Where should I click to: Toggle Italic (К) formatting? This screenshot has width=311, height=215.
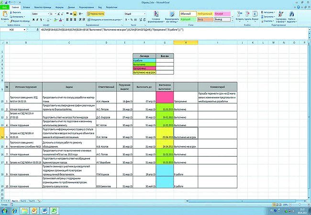[37, 20]
